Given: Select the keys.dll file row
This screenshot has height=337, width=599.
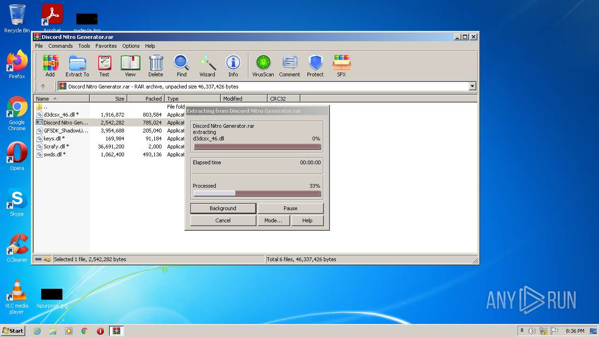Looking at the screenshot, I should click(x=110, y=139).
